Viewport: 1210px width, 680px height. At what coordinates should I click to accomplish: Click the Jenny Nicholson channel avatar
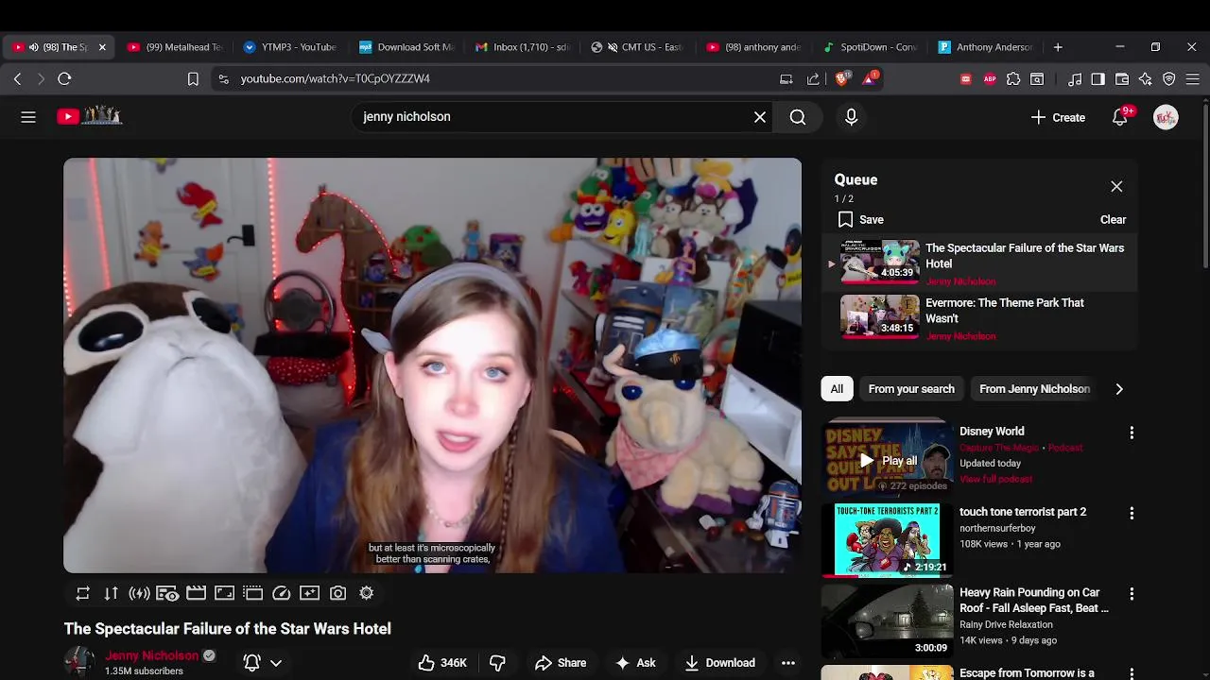[78, 662]
